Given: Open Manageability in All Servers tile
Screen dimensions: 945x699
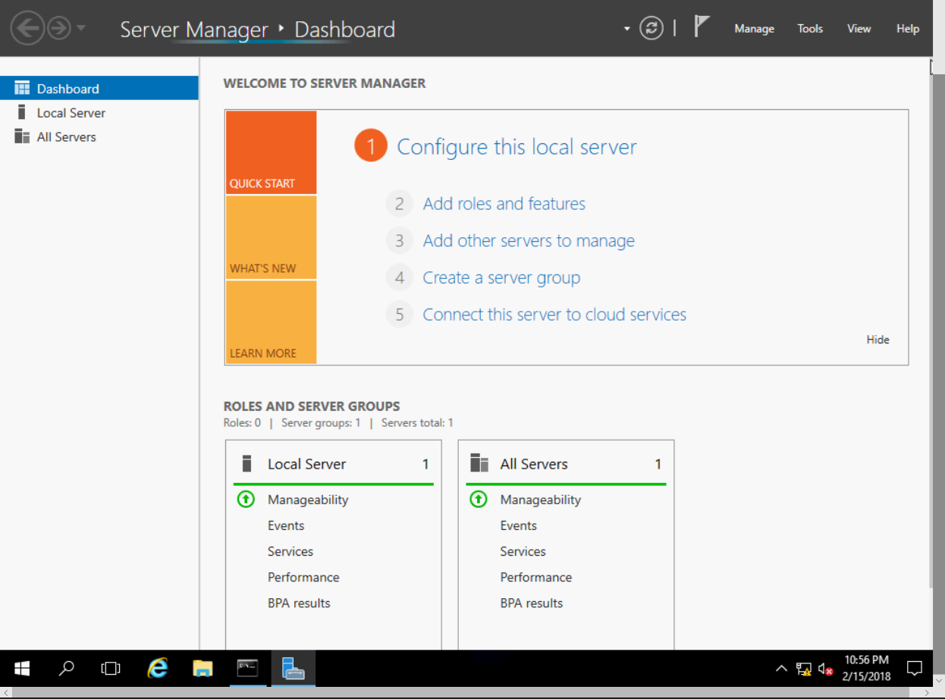Looking at the screenshot, I should (541, 500).
